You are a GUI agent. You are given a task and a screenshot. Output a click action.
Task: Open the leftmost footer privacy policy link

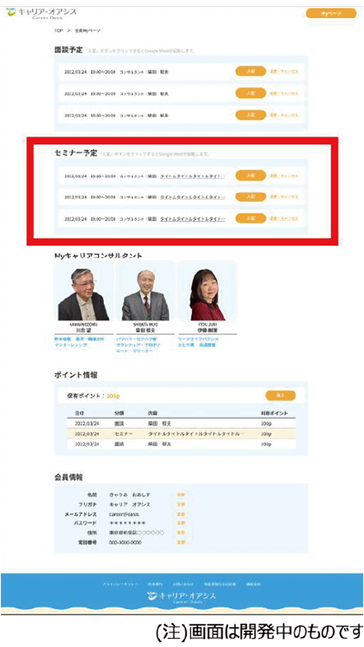click(x=120, y=584)
